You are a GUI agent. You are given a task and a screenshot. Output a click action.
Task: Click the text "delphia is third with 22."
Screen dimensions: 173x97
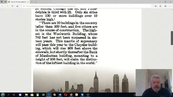pos(54,12)
